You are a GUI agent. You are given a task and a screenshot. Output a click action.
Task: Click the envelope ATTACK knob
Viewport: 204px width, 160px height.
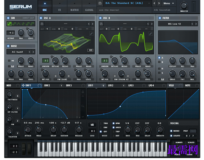pos(28,130)
